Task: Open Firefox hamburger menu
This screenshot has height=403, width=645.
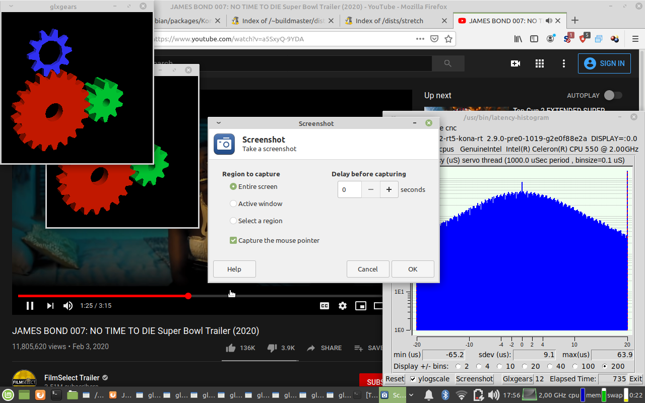Action: click(x=635, y=39)
